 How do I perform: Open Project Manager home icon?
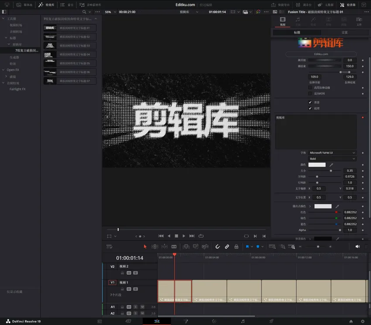(351, 321)
